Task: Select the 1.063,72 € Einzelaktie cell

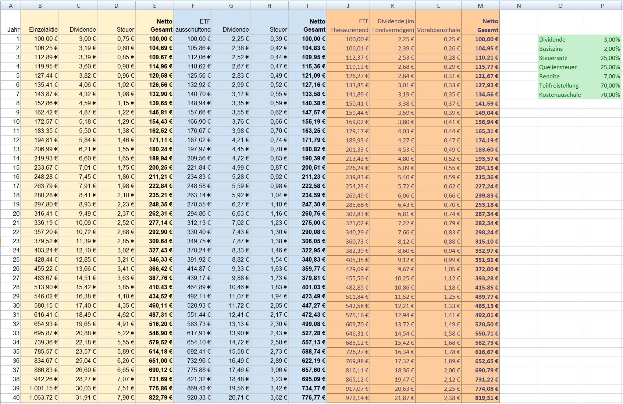Action: tap(40, 397)
